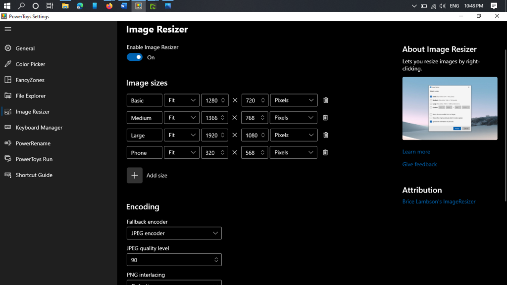The height and width of the screenshot is (285, 507).
Task: Select Image Resizer in the sidebar
Action: (x=58, y=111)
